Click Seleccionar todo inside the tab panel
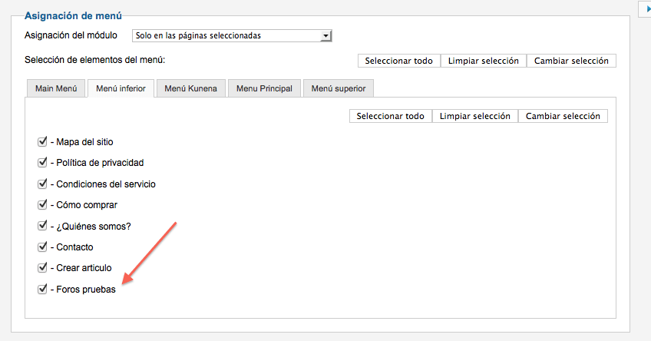Screen dimensions: 651x341 [x=391, y=116]
